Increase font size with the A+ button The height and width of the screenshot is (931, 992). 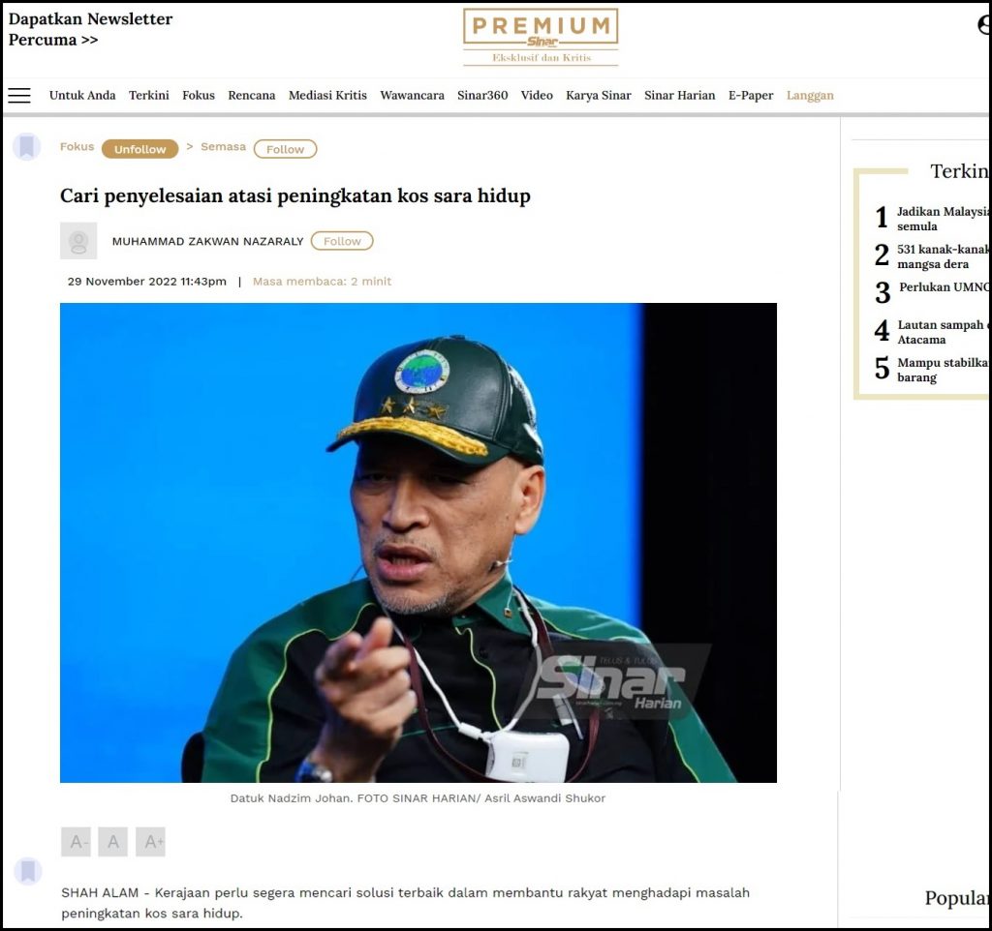pos(150,842)
